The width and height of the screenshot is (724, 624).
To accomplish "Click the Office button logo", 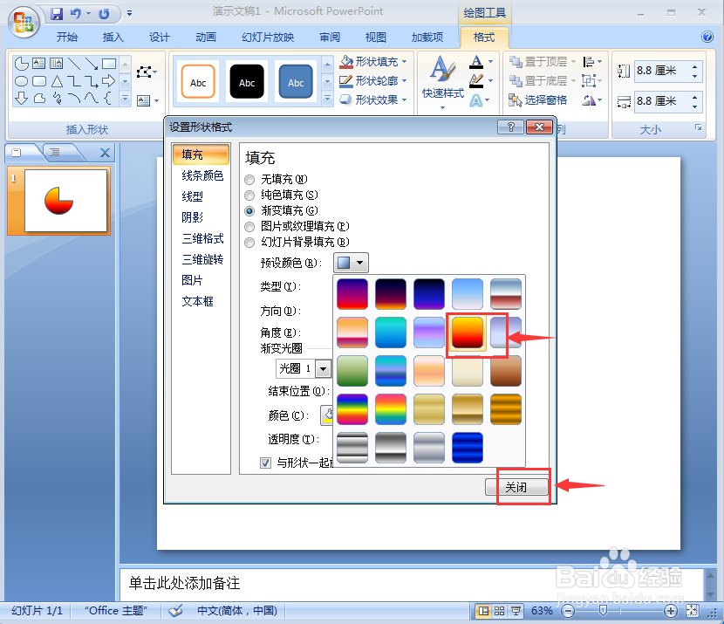I will point(23,22).
